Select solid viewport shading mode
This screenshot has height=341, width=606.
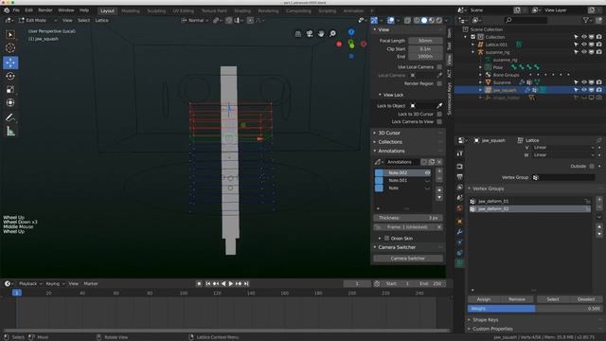tap(424, 20)
